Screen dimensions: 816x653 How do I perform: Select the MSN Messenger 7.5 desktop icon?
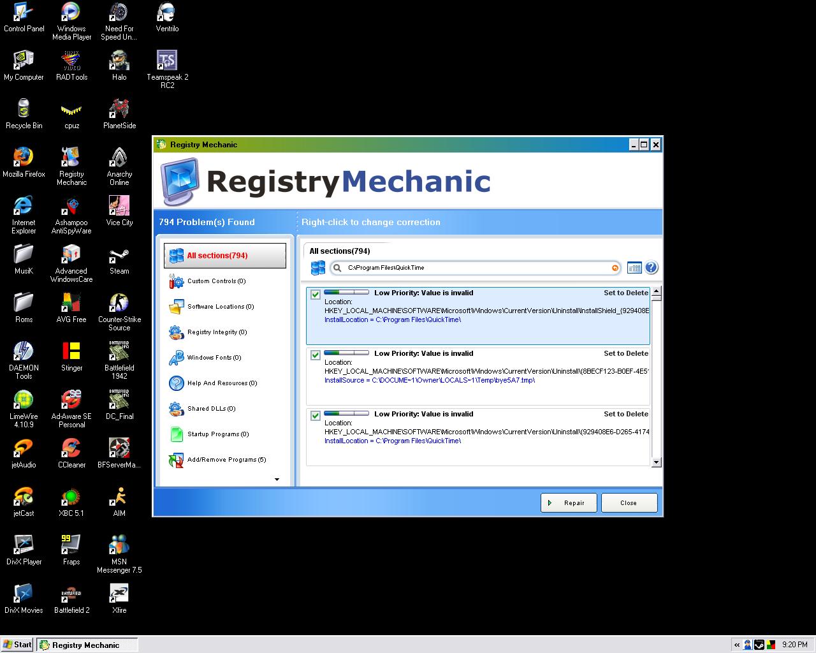[119, 554]
